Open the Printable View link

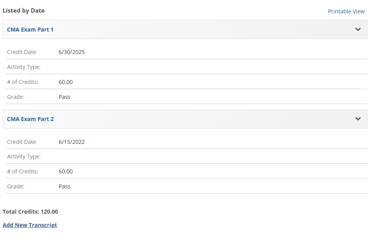tap(346, 11)
